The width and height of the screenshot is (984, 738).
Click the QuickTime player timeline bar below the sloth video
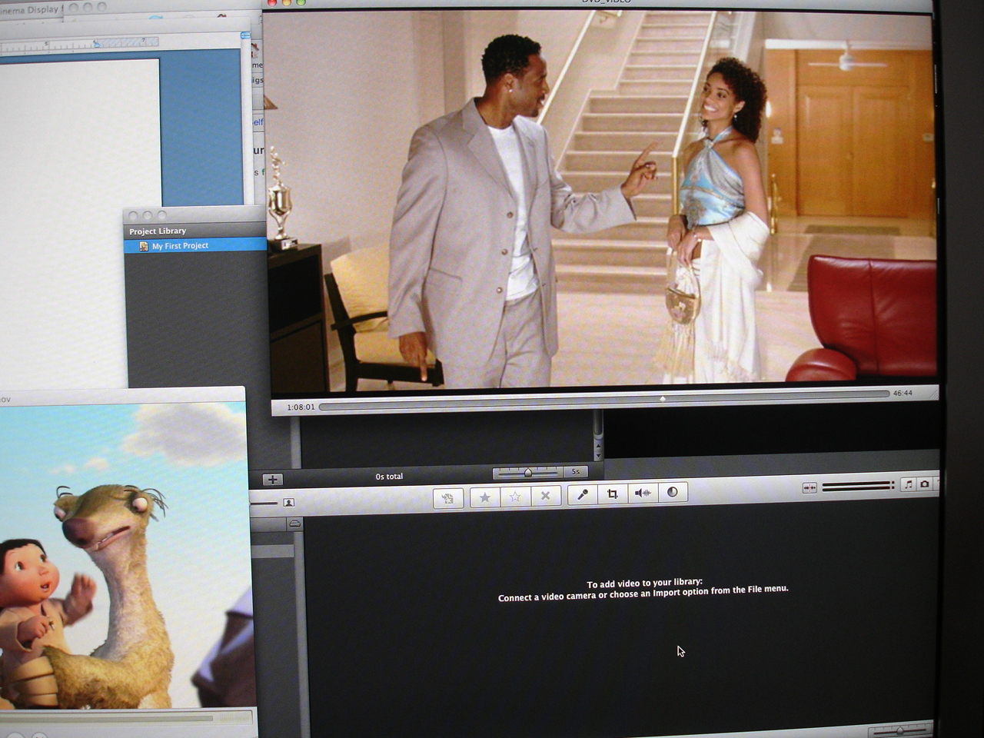click(108, 720)
